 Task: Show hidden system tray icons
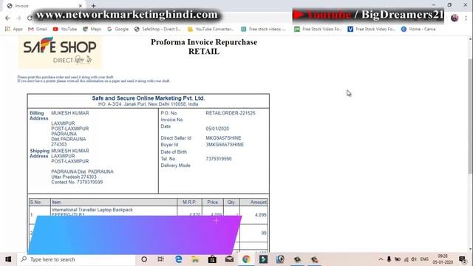pyautogui.click(x=381, y=259)
